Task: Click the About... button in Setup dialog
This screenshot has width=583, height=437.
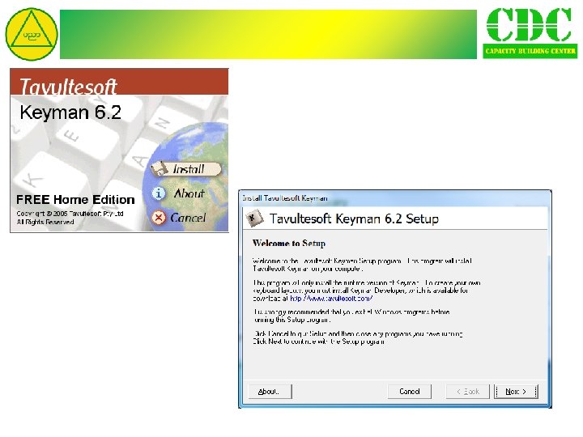Action: tap(270, 392)
